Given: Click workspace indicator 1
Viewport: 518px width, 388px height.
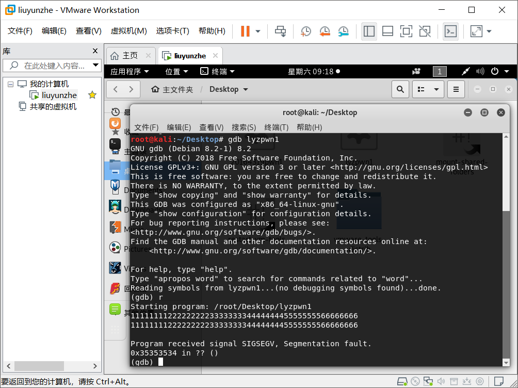Looking at the screenshot, I should click(x=440, y=71).
